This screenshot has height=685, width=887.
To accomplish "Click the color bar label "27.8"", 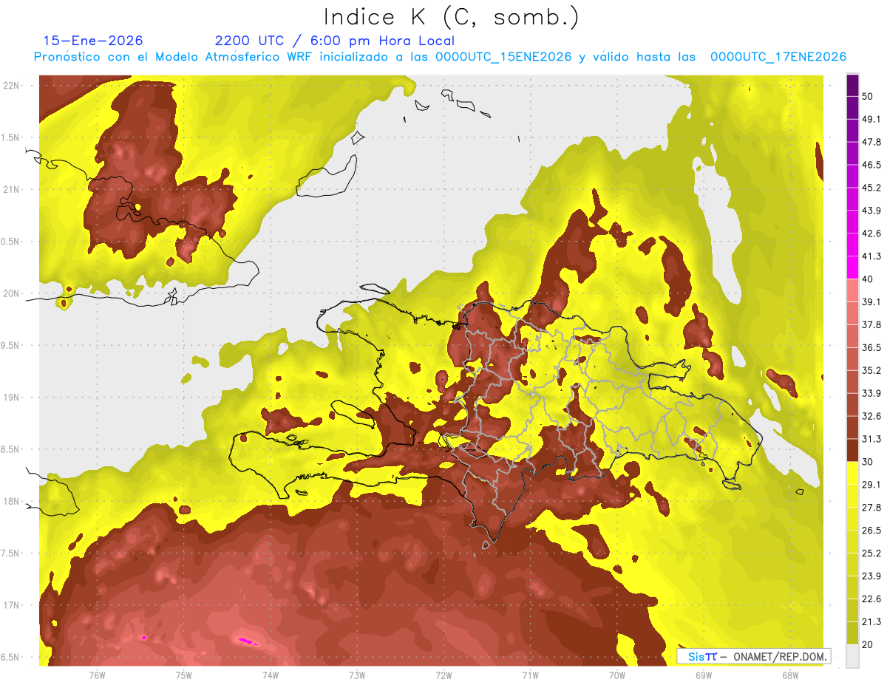I will click(x=871, y=508).
